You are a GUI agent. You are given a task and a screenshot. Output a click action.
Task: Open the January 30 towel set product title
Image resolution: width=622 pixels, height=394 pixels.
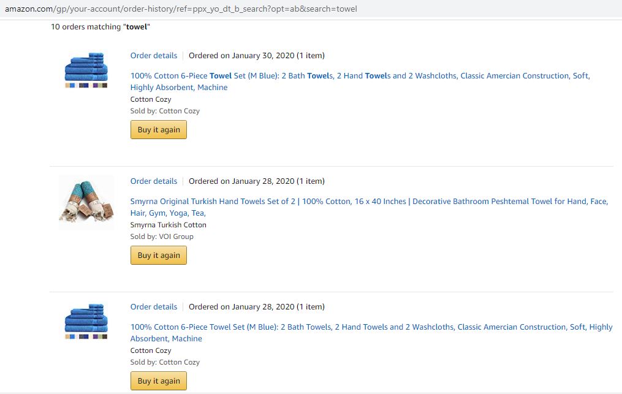360,76
